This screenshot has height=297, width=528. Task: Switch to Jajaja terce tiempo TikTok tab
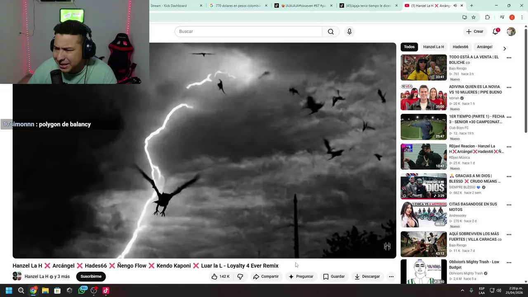368,6
